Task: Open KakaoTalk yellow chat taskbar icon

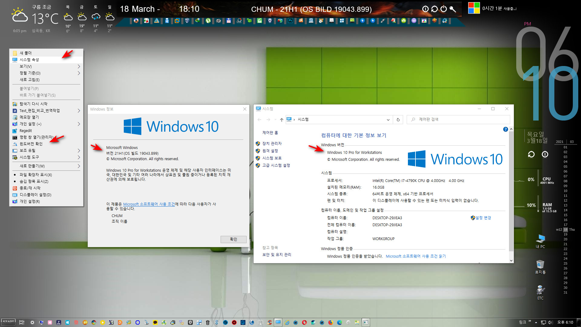Action: click(x=155, y=322)
